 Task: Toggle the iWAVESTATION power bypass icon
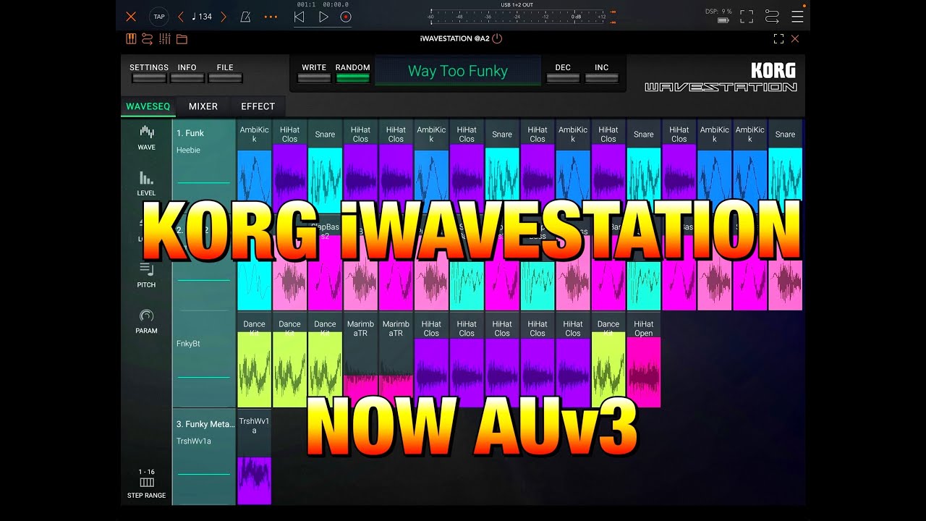point(497,38)
